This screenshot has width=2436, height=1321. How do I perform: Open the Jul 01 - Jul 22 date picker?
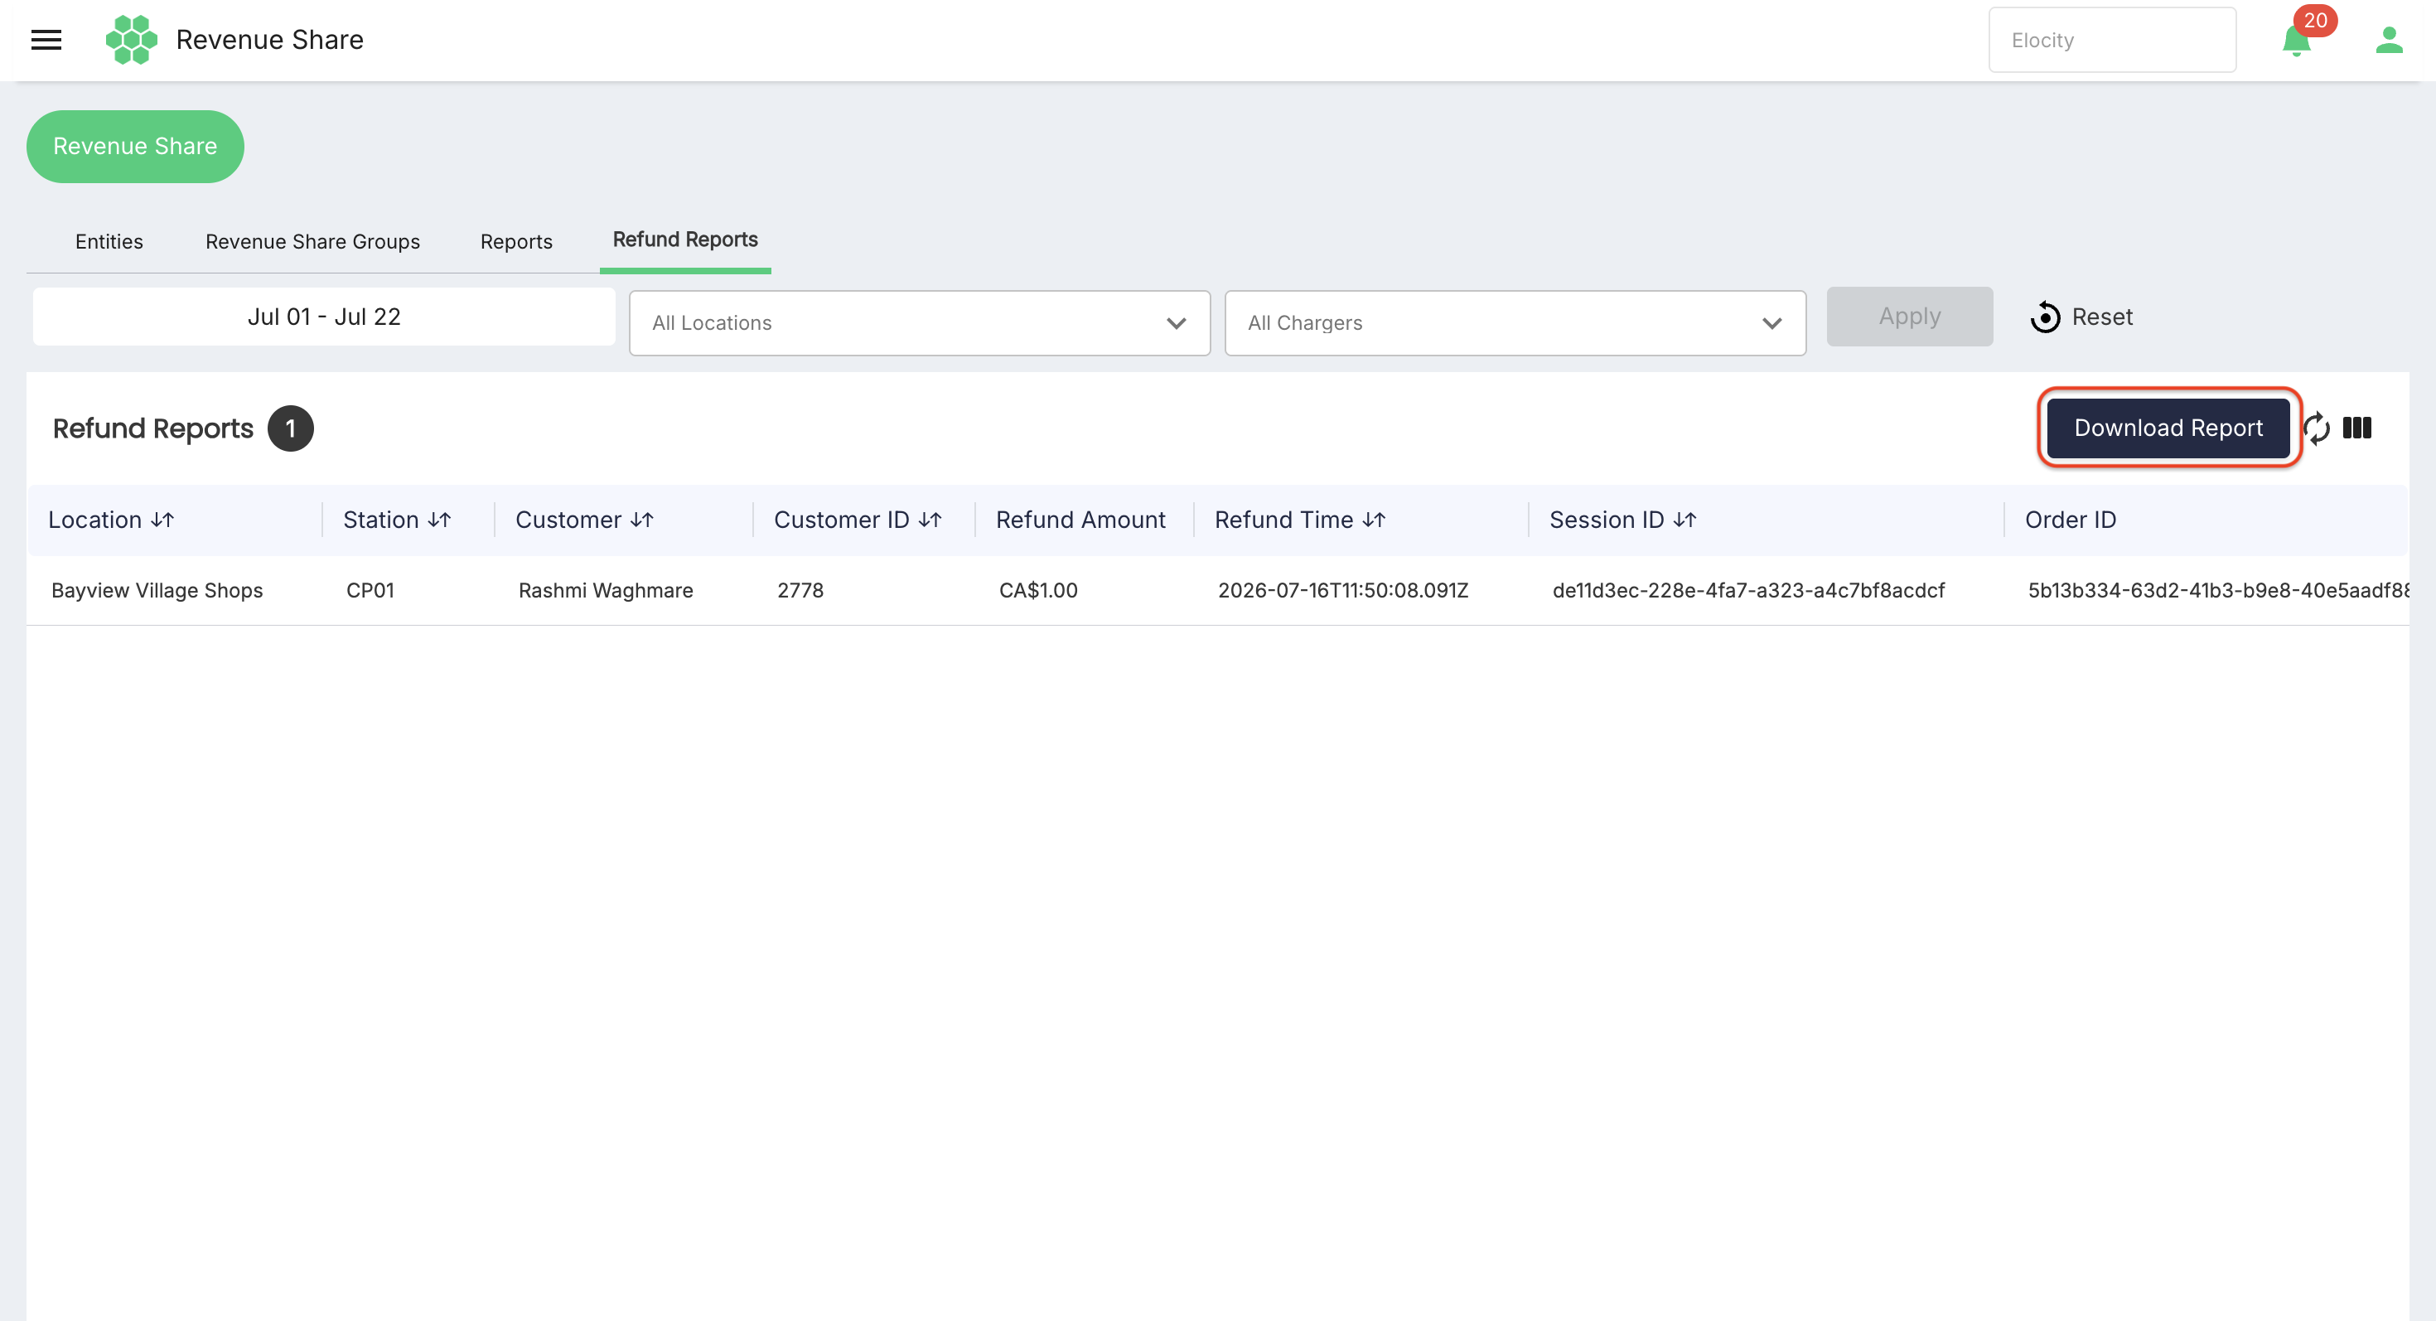(323, 317)
